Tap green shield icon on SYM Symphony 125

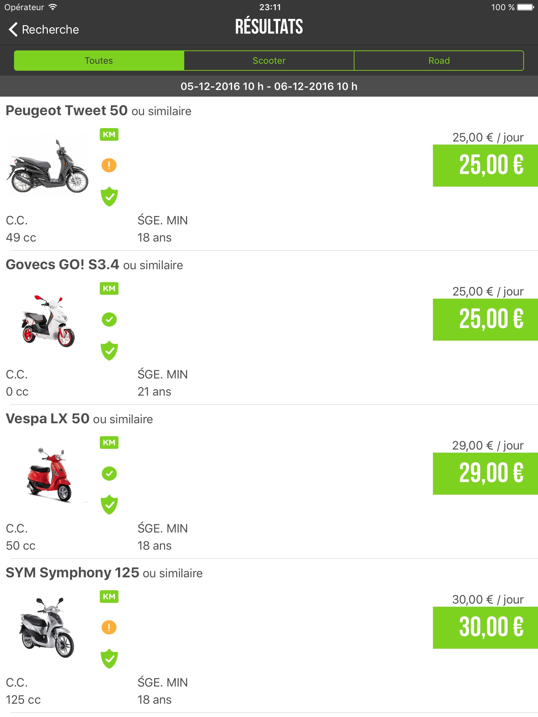(x=109, y=659)
